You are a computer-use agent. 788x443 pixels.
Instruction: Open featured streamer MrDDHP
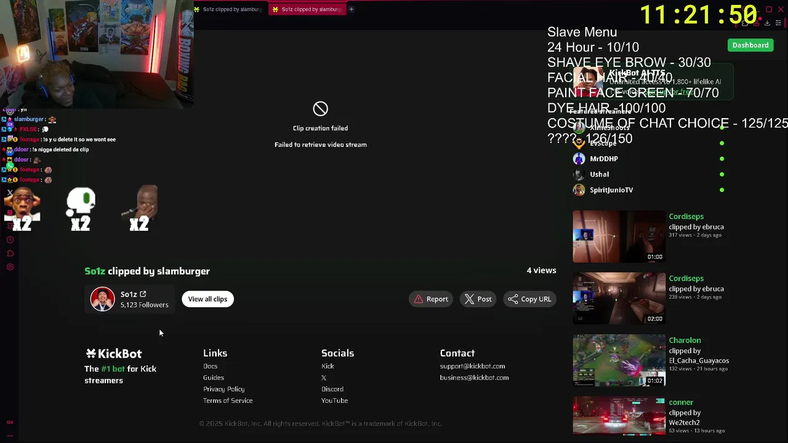coord(604,159)
